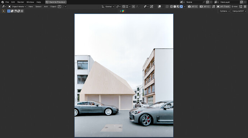Click the Blender logo icon
This screenshot has height=138, width=248.
click(x=3, y=2)
